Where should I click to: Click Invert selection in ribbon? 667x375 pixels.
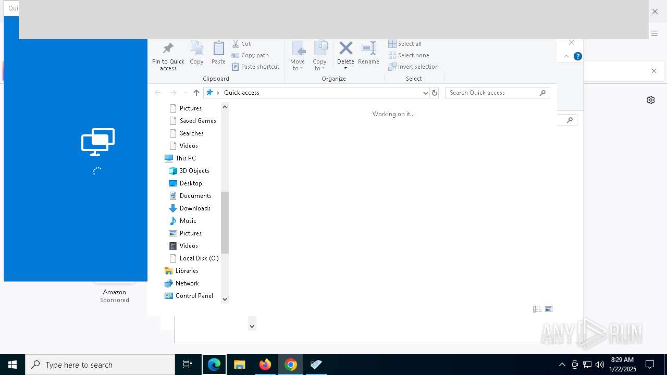413,67
